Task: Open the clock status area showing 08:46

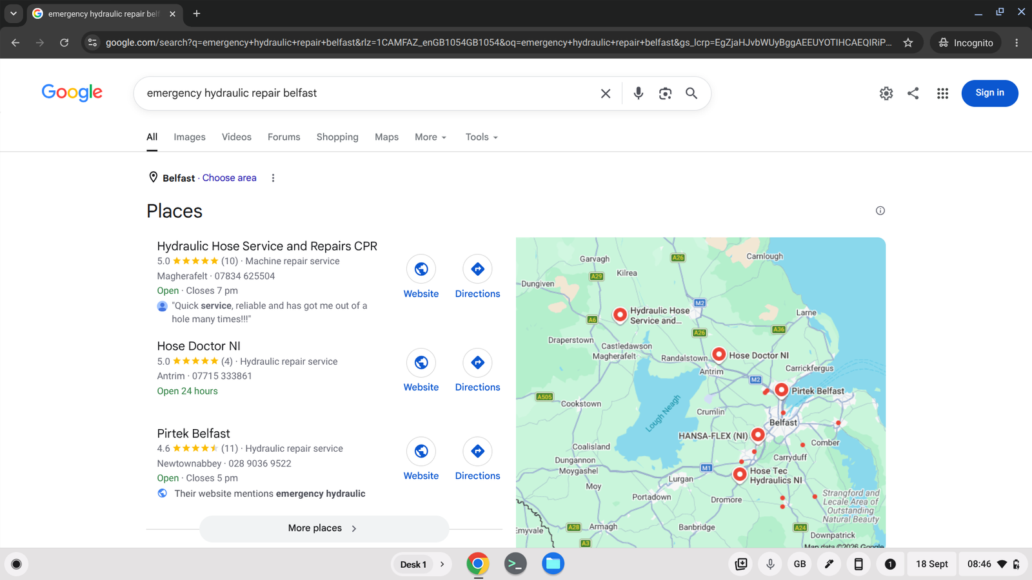Action: point(993,565)
